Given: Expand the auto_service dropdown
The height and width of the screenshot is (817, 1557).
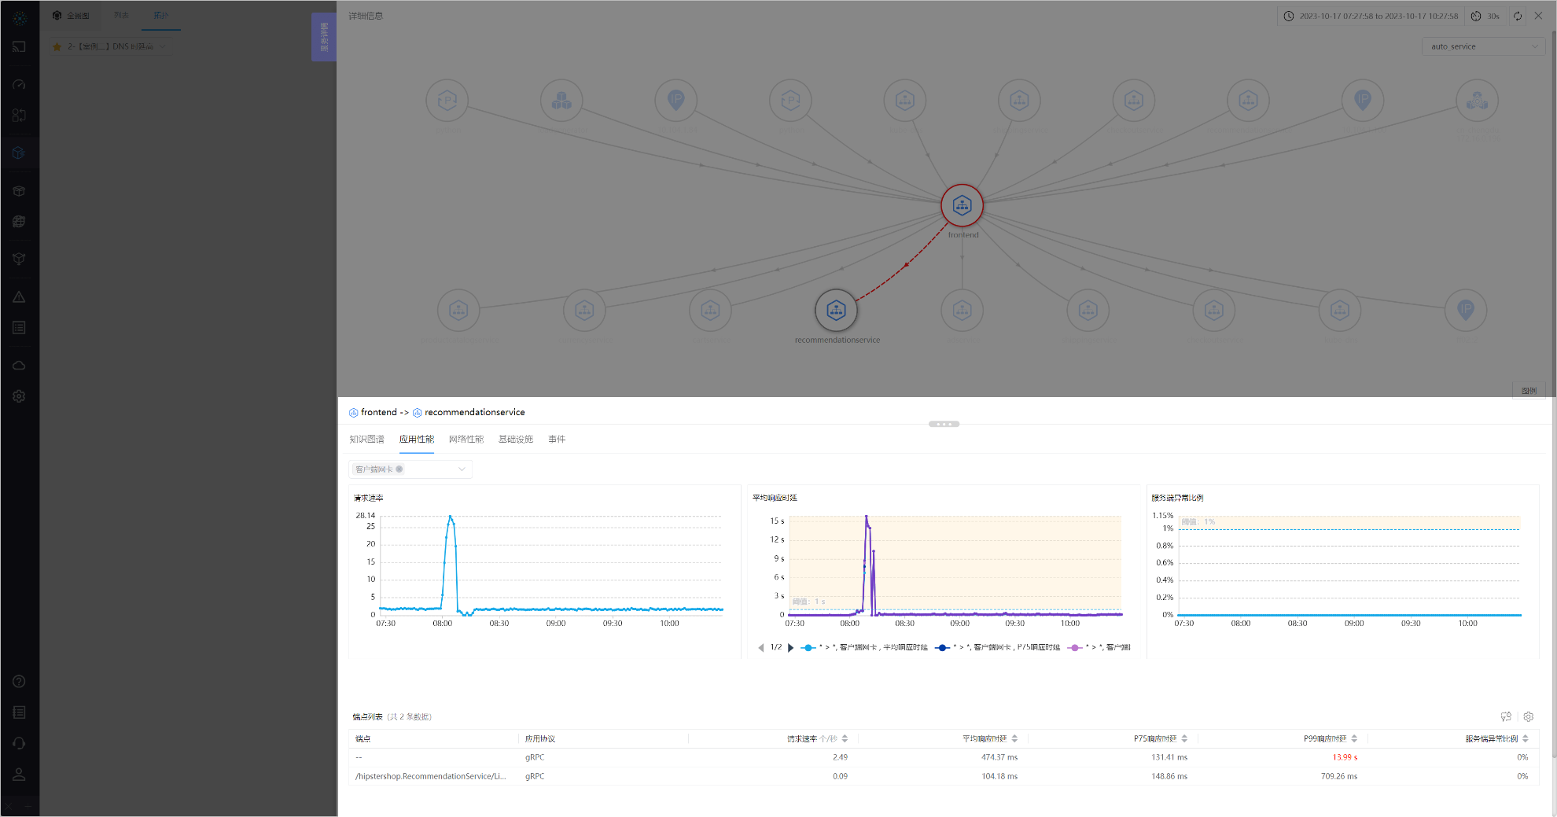Looking at the screenshot, I should pos(1483,46).
